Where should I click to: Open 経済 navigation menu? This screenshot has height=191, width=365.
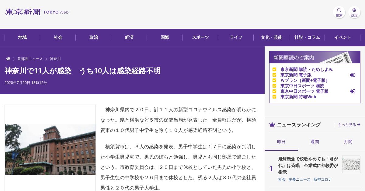pyautogui.click(x=129, y=38)
